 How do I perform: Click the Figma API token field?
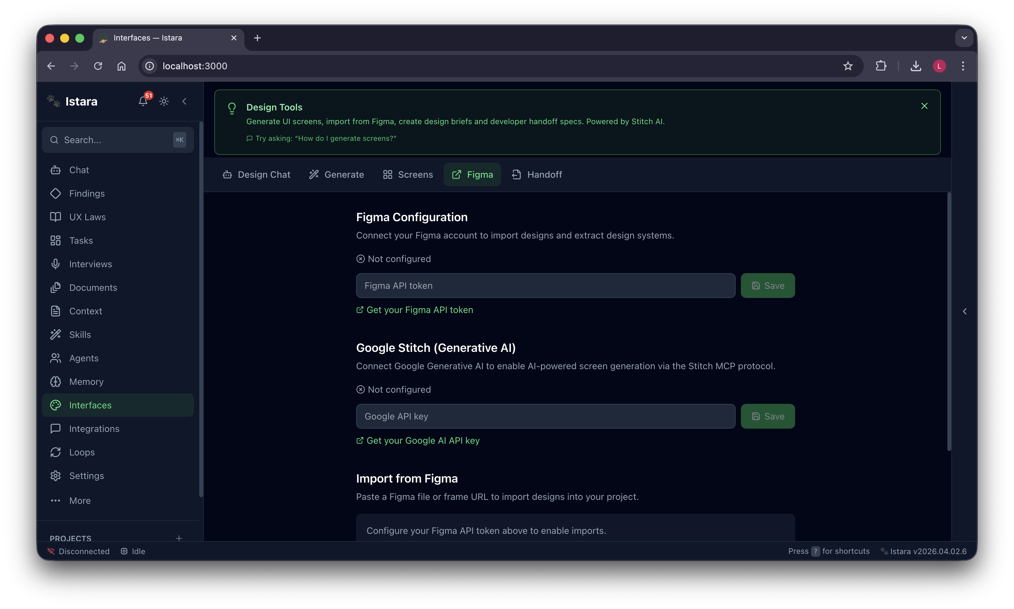545,286
